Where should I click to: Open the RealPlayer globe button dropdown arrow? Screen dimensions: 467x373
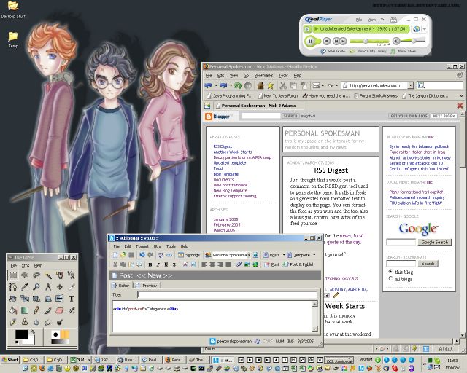point(425,29)
